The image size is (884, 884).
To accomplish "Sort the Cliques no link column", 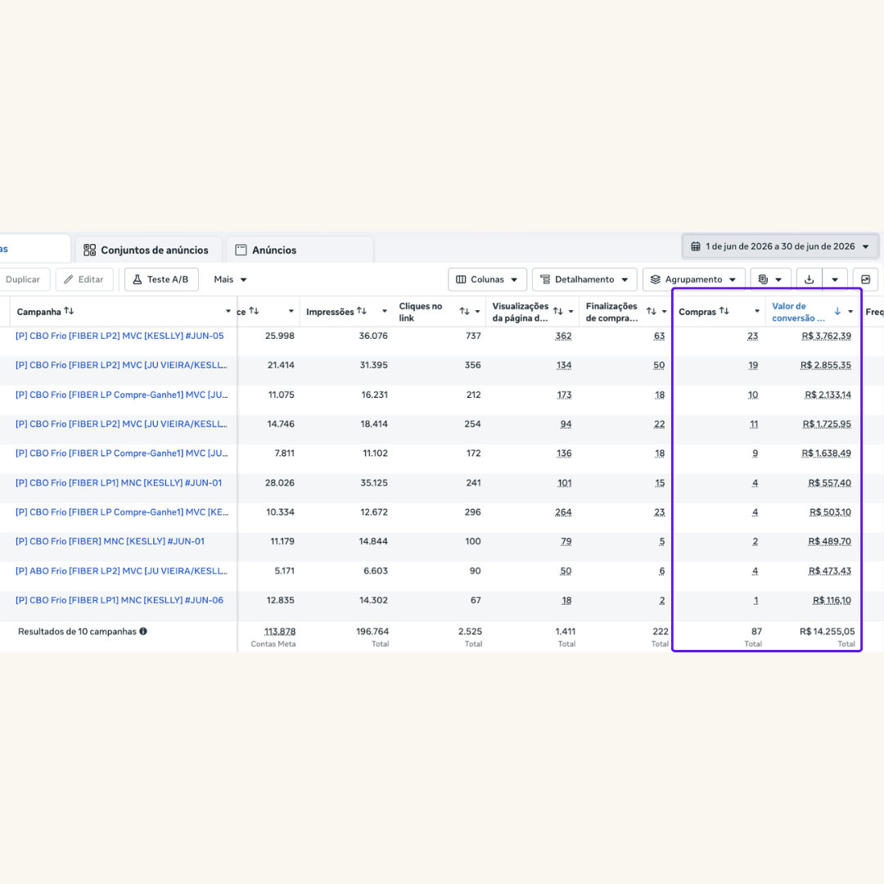I will click(x=465, y=311).
